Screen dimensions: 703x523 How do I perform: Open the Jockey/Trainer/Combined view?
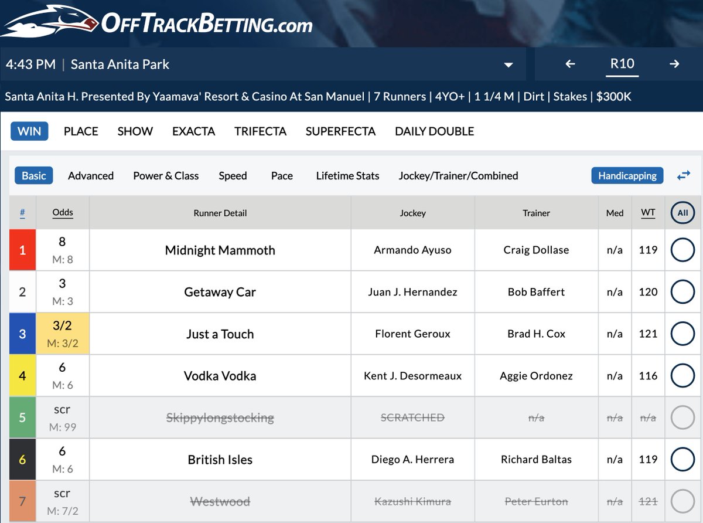[459, 175]
